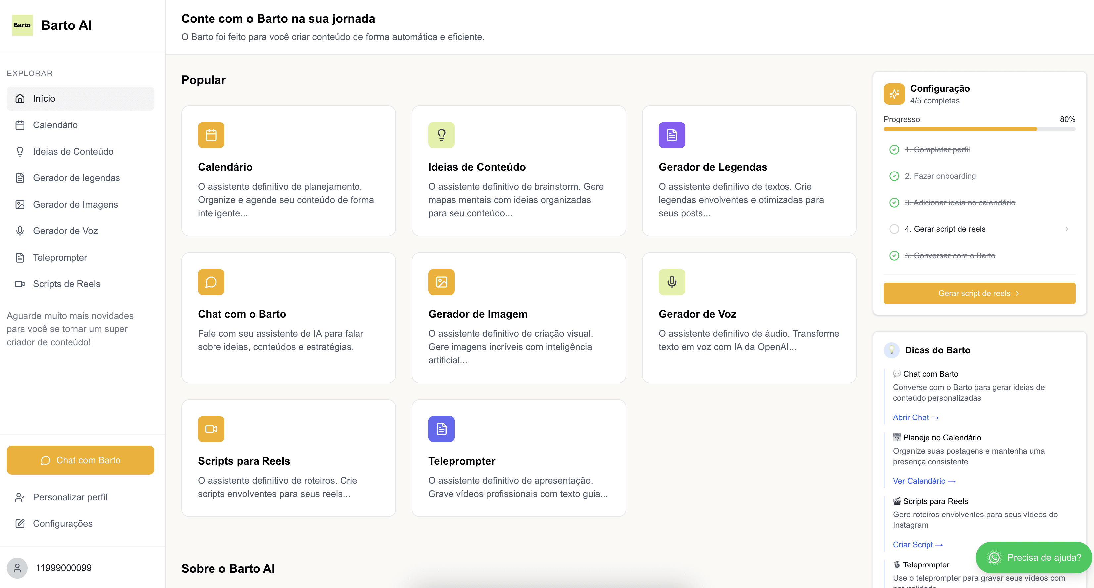Click the Progresso bar at 80%
This screenshot has height=588, width=1094.
coord(979,129)
